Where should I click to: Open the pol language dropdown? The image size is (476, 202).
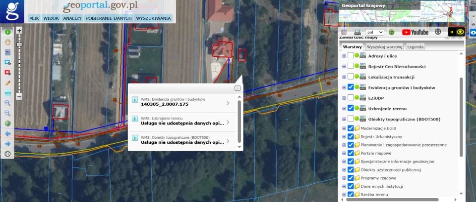pos(375,32)
